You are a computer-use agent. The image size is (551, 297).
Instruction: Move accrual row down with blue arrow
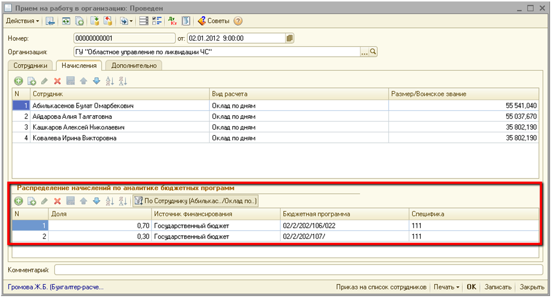pyautogui.click(x=97, y=81)
